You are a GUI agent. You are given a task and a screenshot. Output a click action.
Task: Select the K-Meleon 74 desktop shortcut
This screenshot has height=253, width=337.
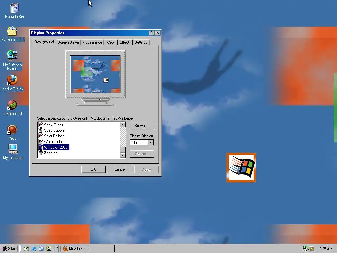pos(12,108)
